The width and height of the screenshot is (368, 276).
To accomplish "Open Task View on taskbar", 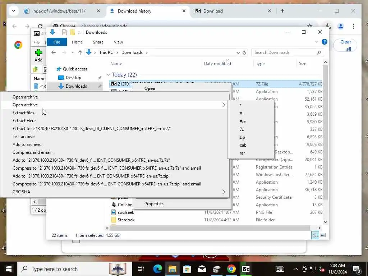I will [x=141, y=269].
